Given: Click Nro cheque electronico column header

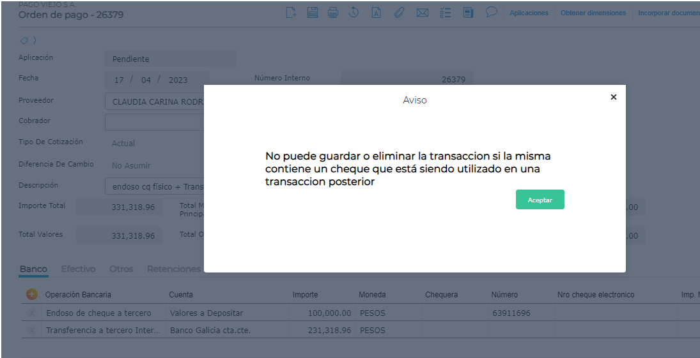Looking at the screenshot, I should [x=596, y=295].
